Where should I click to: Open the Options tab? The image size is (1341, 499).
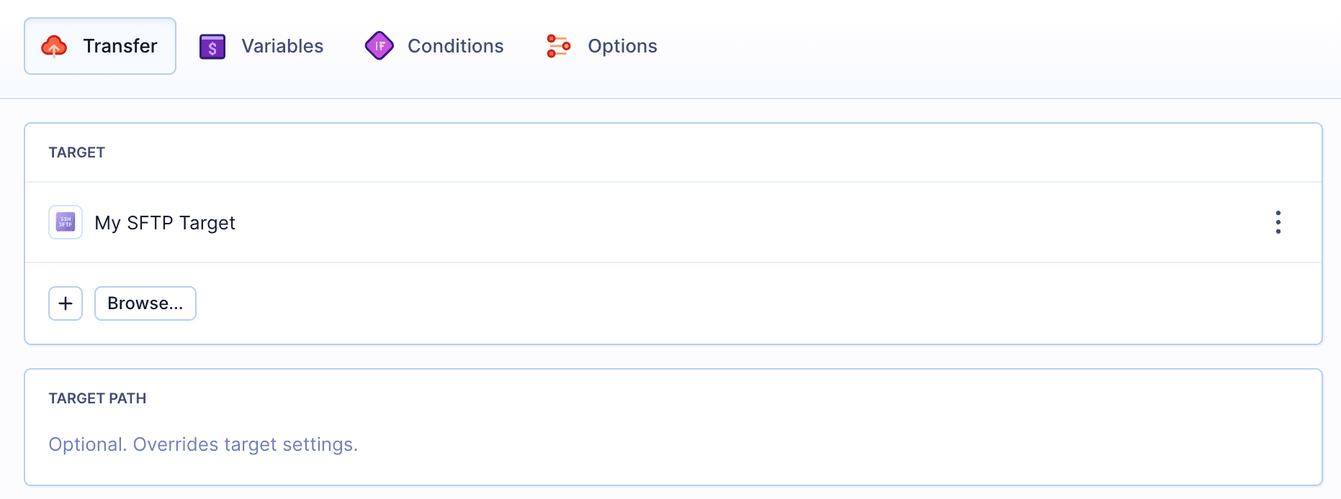(x=622, y=45)
